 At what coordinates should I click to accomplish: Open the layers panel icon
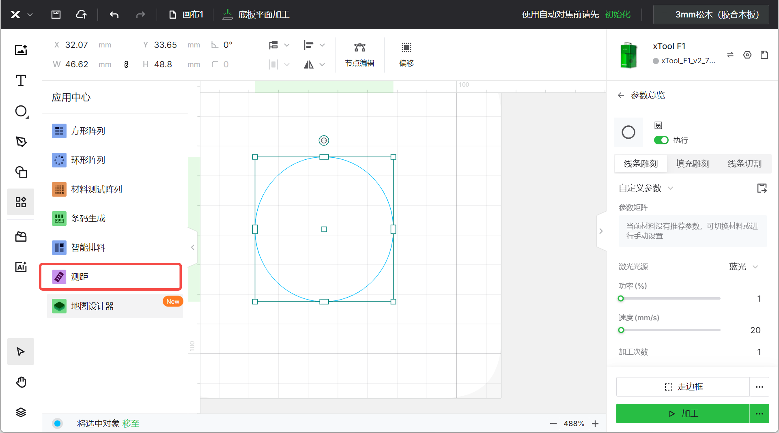point(21,412)
